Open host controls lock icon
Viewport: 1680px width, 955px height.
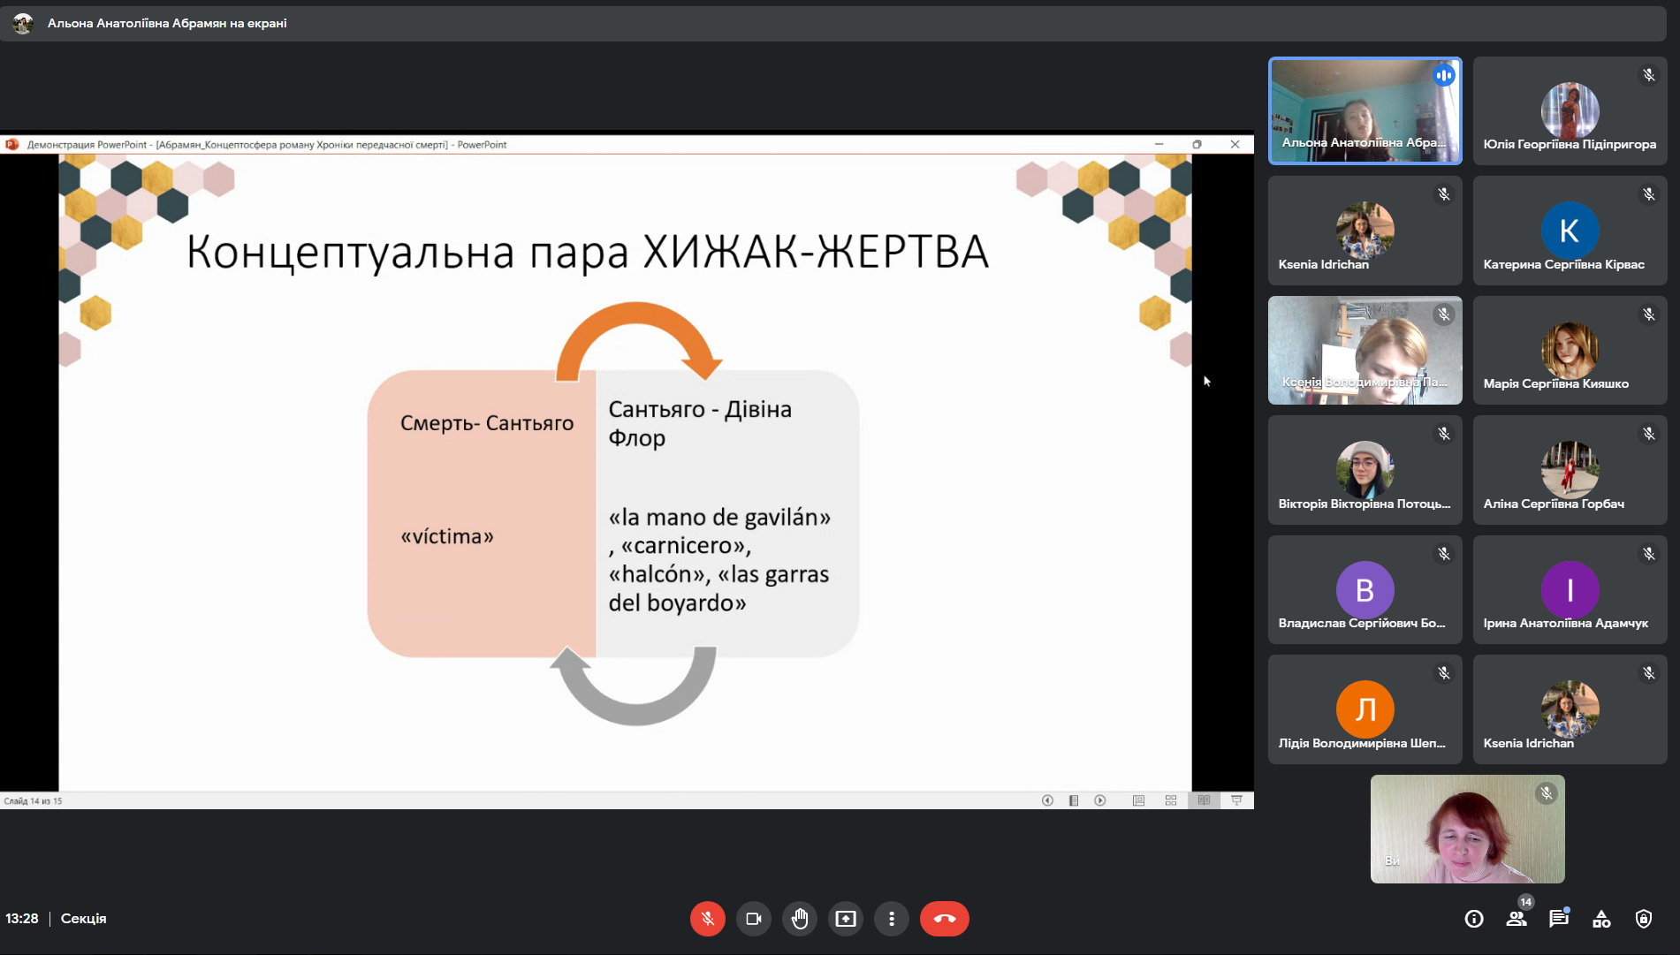point(1644,919)
